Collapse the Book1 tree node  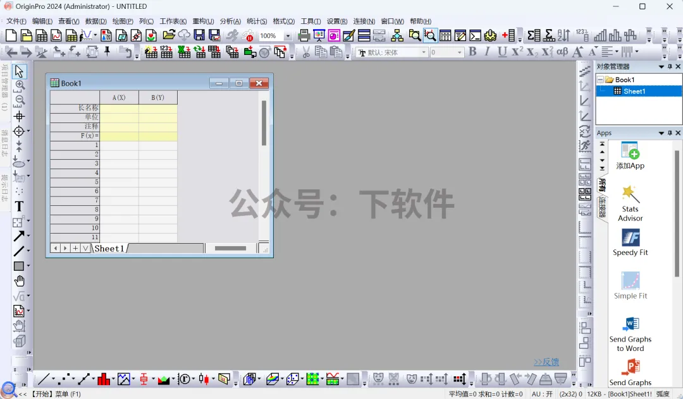coord(600,80)
